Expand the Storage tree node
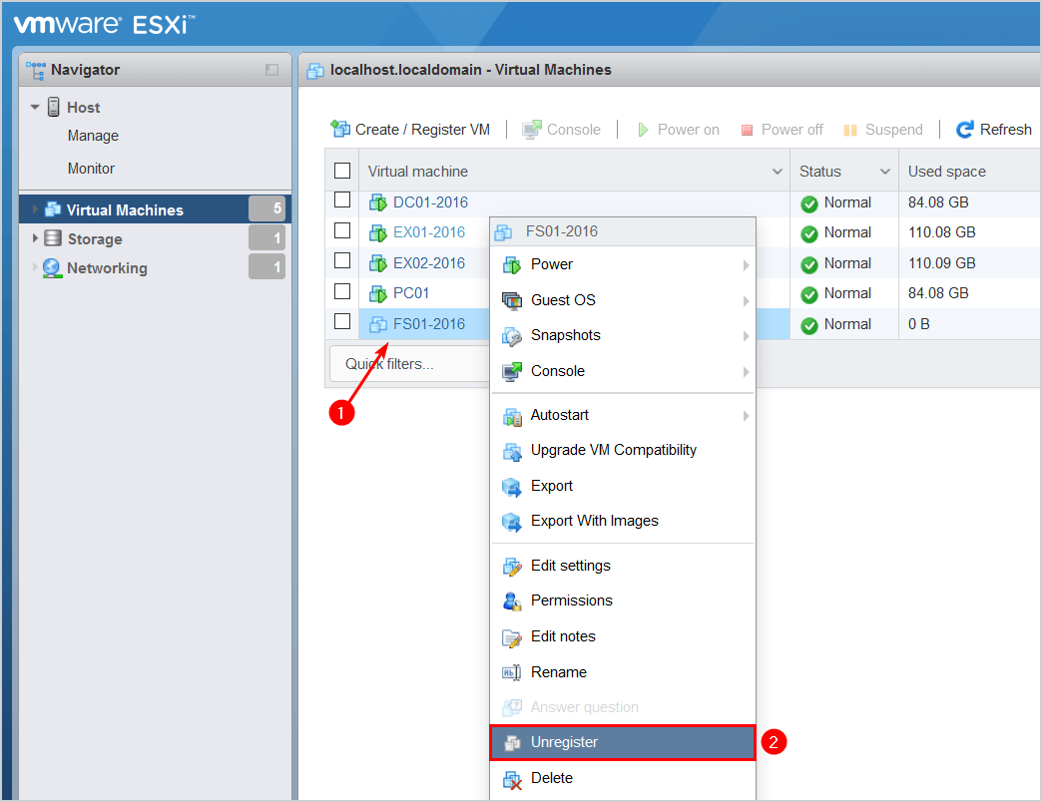 [x=35, y=237]
